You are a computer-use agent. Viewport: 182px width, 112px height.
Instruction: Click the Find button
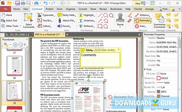163,9
